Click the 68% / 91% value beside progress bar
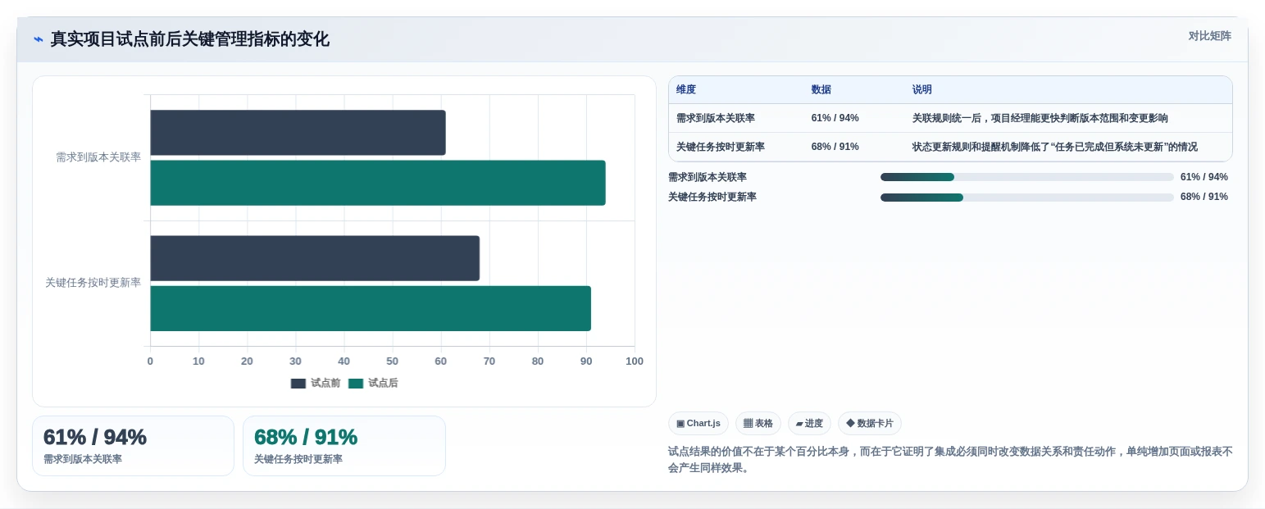 [1204, 197]
